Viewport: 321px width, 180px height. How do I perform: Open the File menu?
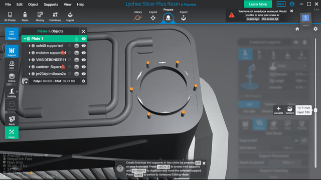[8, 4]
